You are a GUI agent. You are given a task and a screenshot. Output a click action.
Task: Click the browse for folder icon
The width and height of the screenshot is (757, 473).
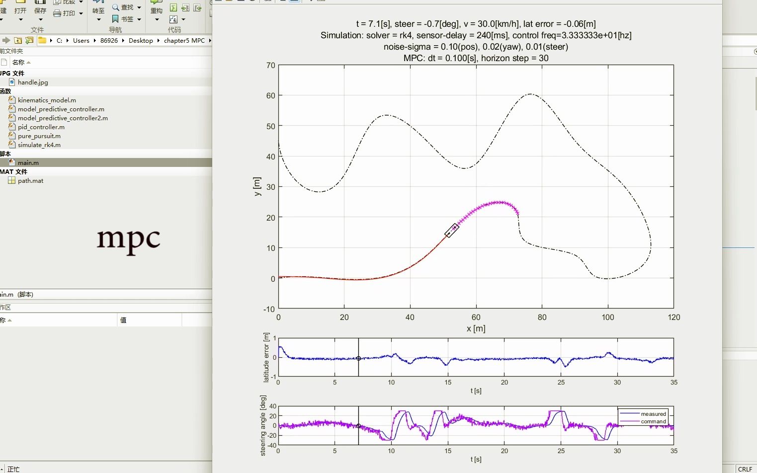point(29,40)
